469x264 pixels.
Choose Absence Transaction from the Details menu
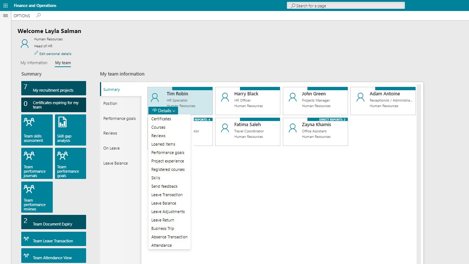[169, 237]
